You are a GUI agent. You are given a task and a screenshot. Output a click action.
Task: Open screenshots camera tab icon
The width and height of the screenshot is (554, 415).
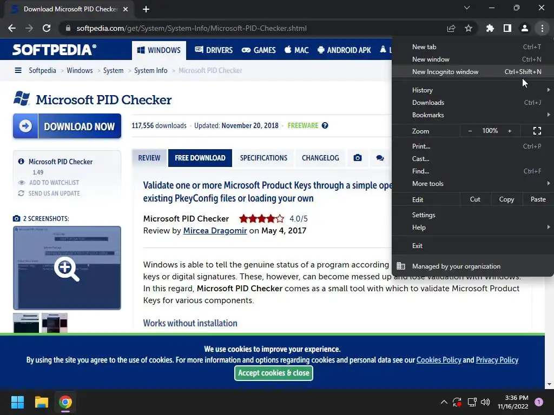pyautogui.click(x=358, y=158)
